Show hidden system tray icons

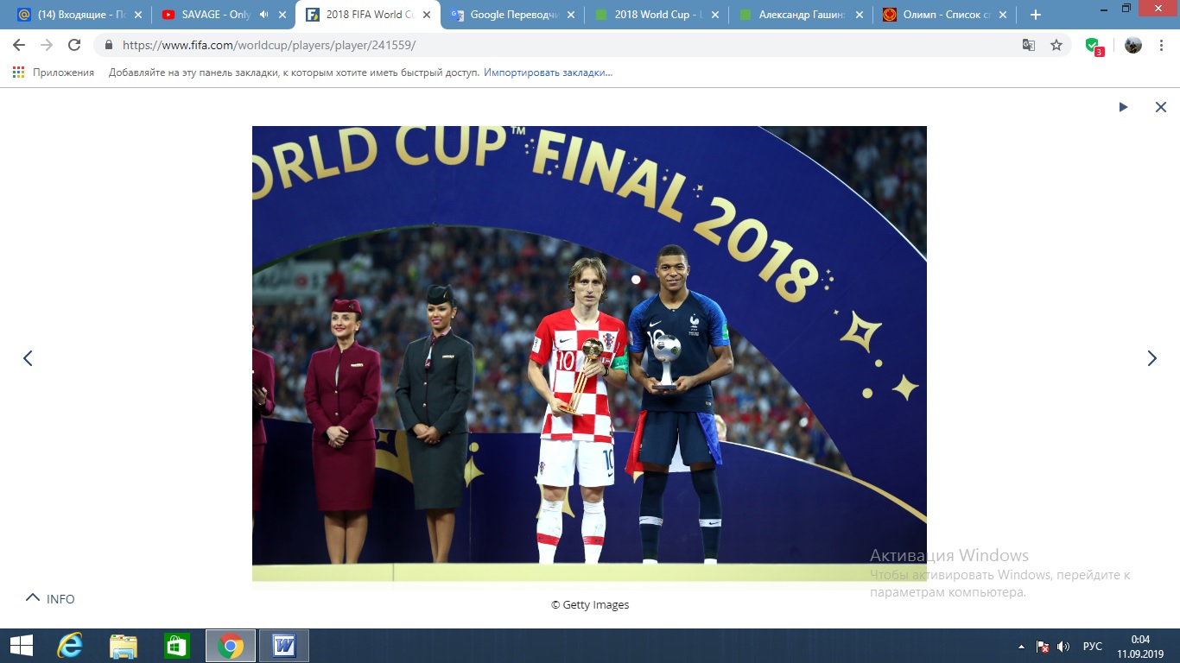click(1021, 646)
